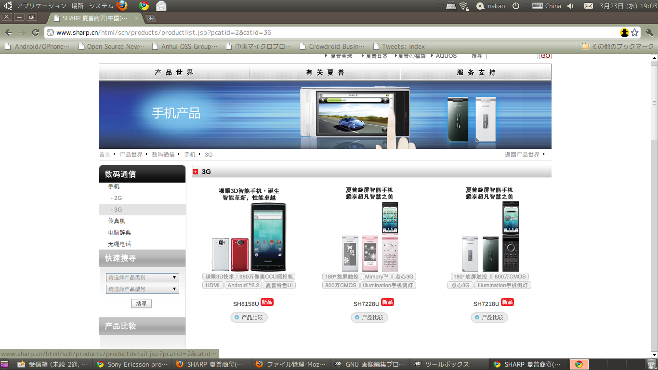Open the システム menu

pos(101,6)
